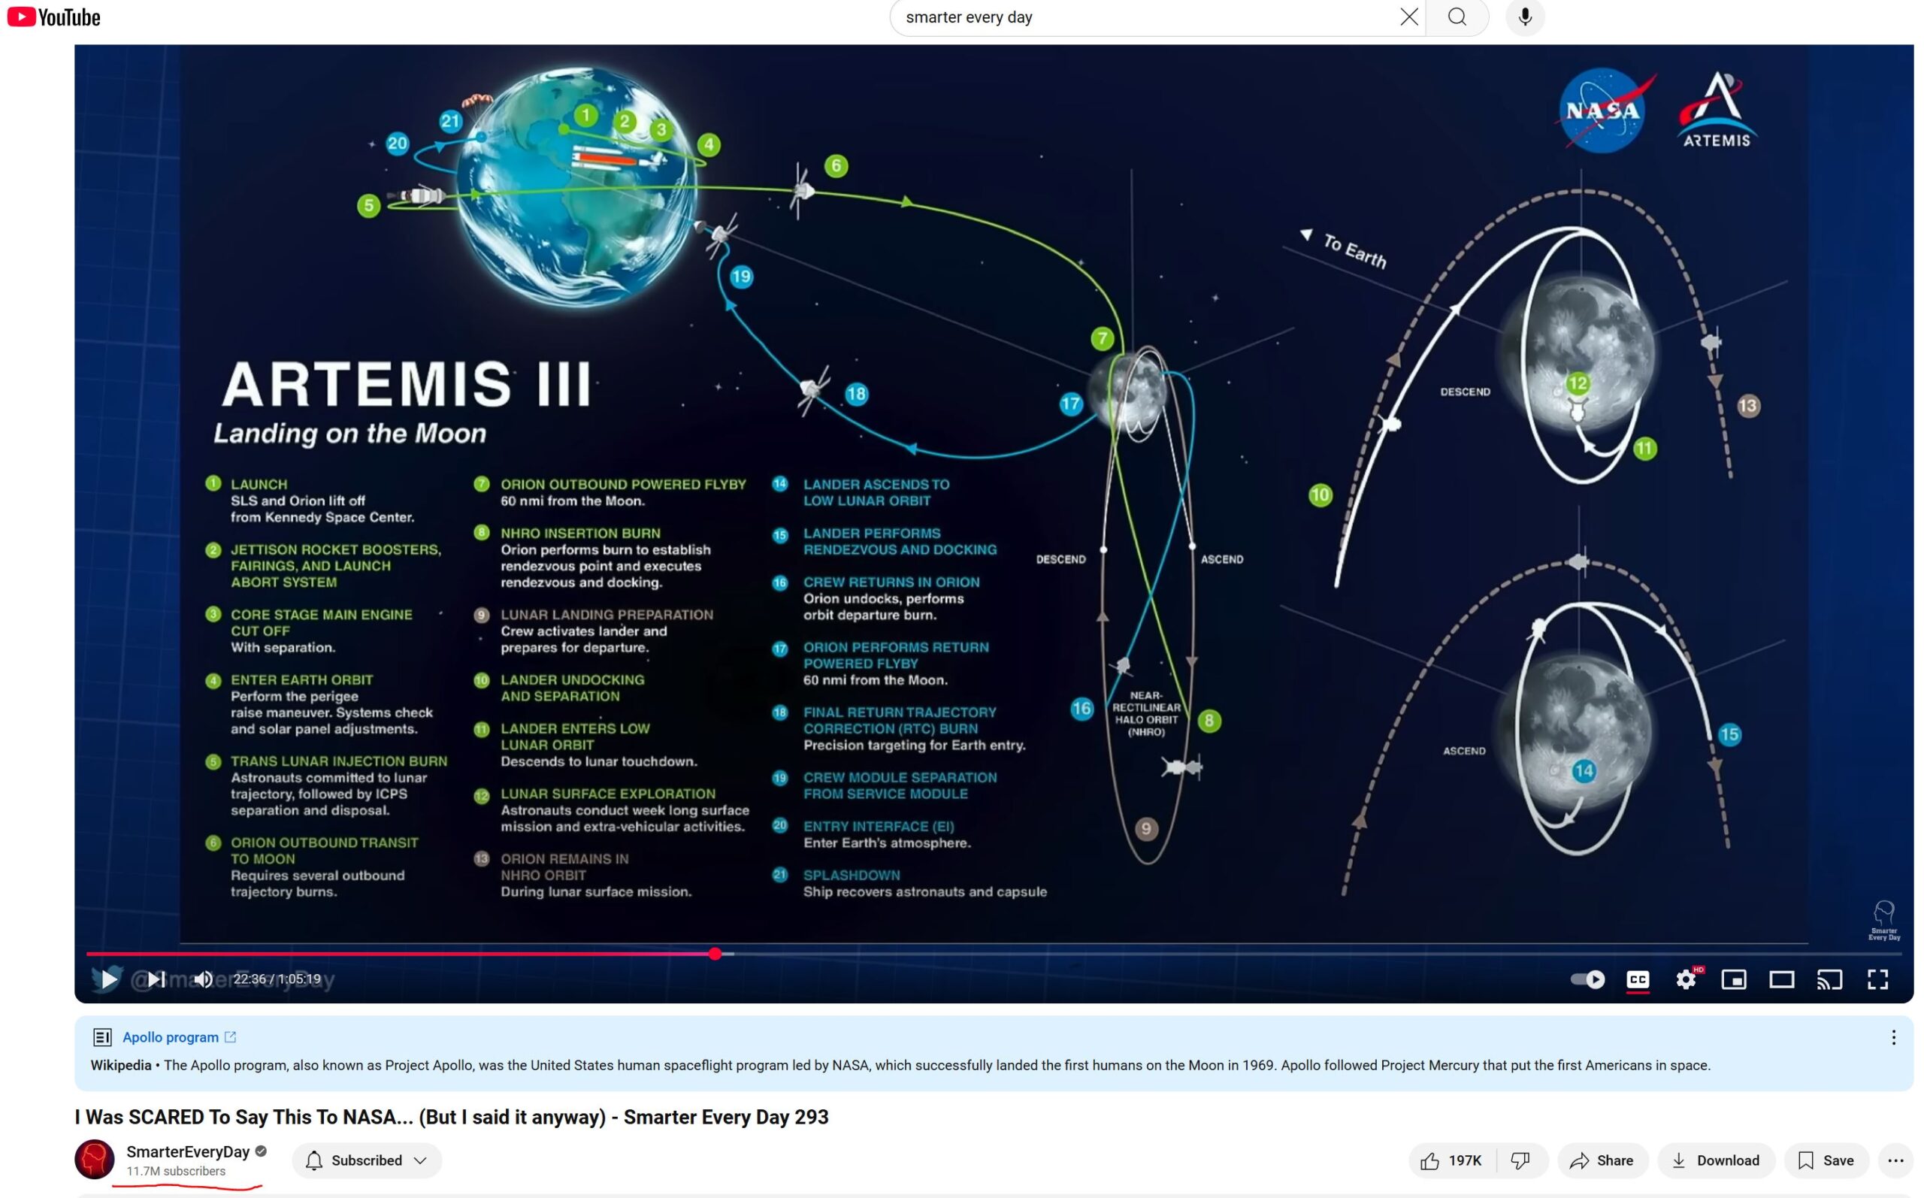Open the SmarterEveryDay channel name link
Viewport: 1924px width, 1198px height.
[x=188, y=1152]
